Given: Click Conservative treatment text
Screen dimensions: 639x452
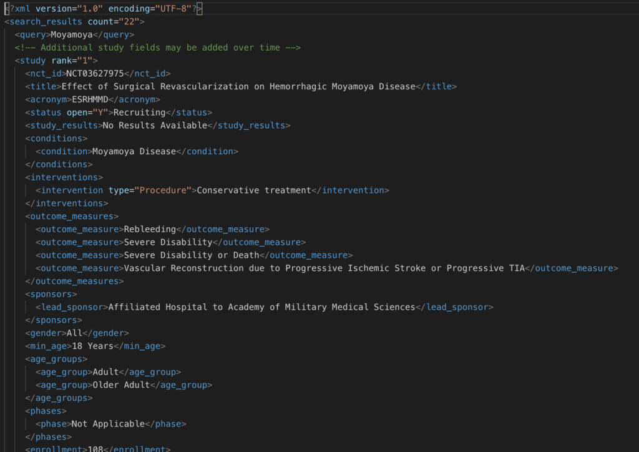Looking at the screenshot, I should (254, 190).
